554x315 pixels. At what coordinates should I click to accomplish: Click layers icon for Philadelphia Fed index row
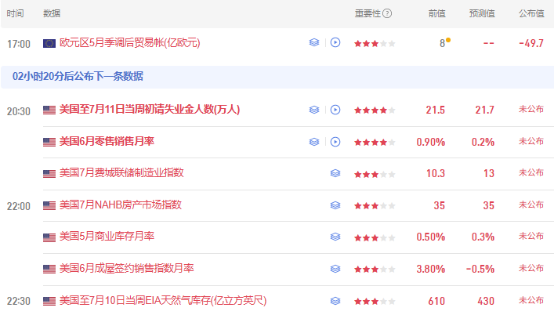(335, 173)
